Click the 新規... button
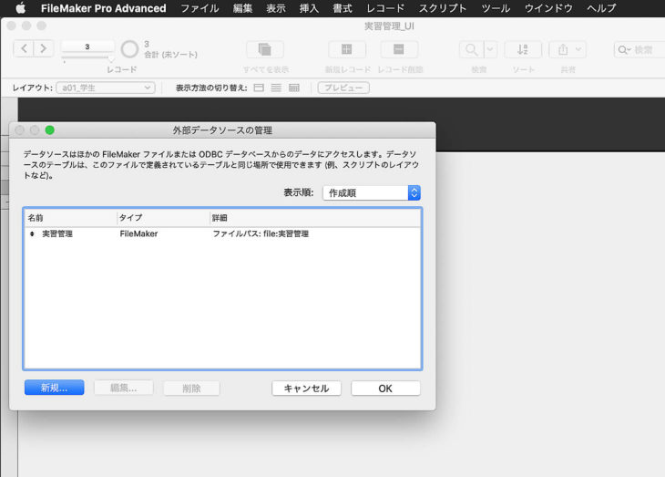The width and height of the screenshot is (665, 477). [54, 388]
